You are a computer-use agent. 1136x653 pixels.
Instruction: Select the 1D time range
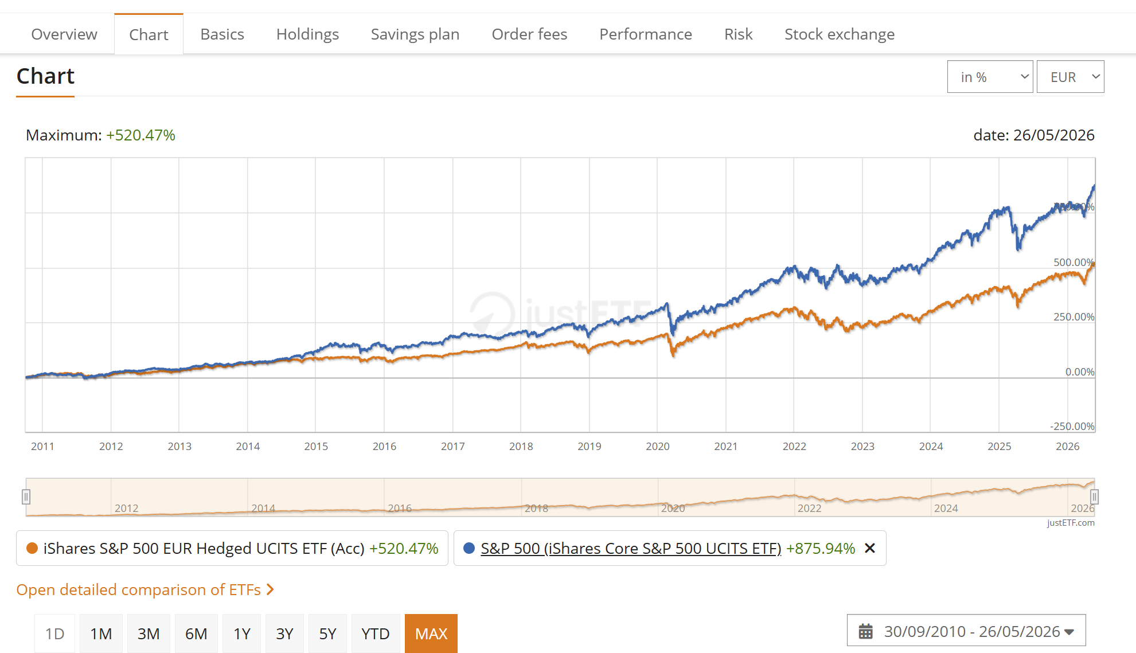point(54,634)
